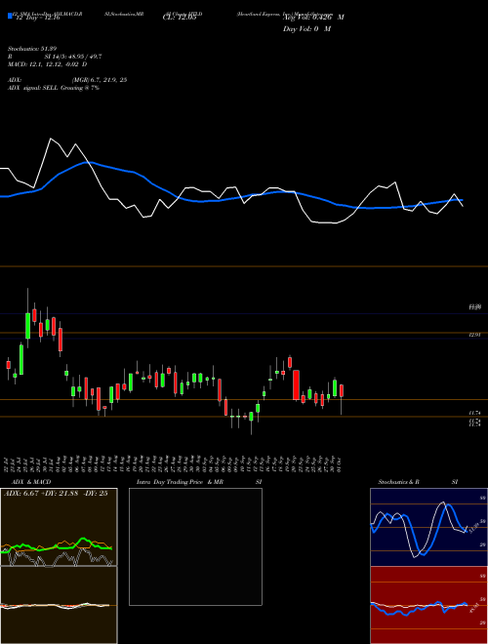Click the 'Day Vol: 0 M' label
Viewport: 488px width, 644px height.
pos(306,29)
